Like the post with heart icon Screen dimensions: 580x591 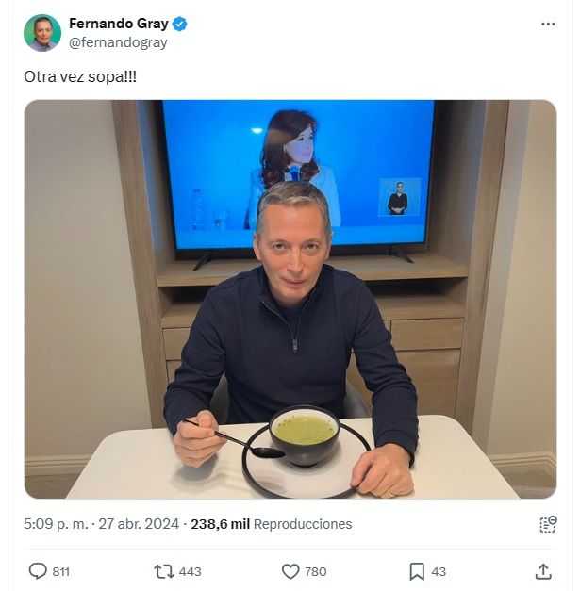[x=290, y=571]
